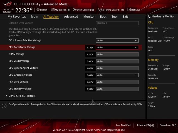Click the 0.997V CPU Standby reading

click(x=90, y=89)
